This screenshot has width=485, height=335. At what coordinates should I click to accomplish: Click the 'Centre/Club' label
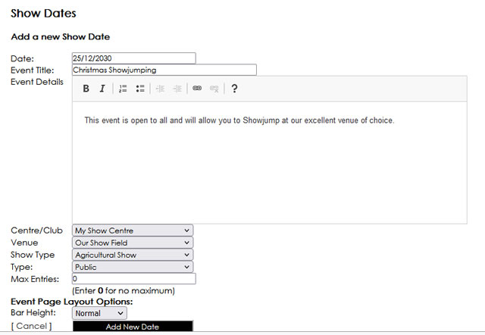coord(36,230)
